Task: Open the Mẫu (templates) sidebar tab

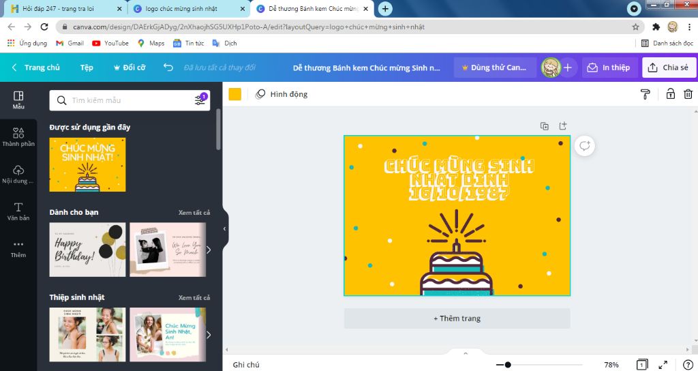Action: coord(18,100)
